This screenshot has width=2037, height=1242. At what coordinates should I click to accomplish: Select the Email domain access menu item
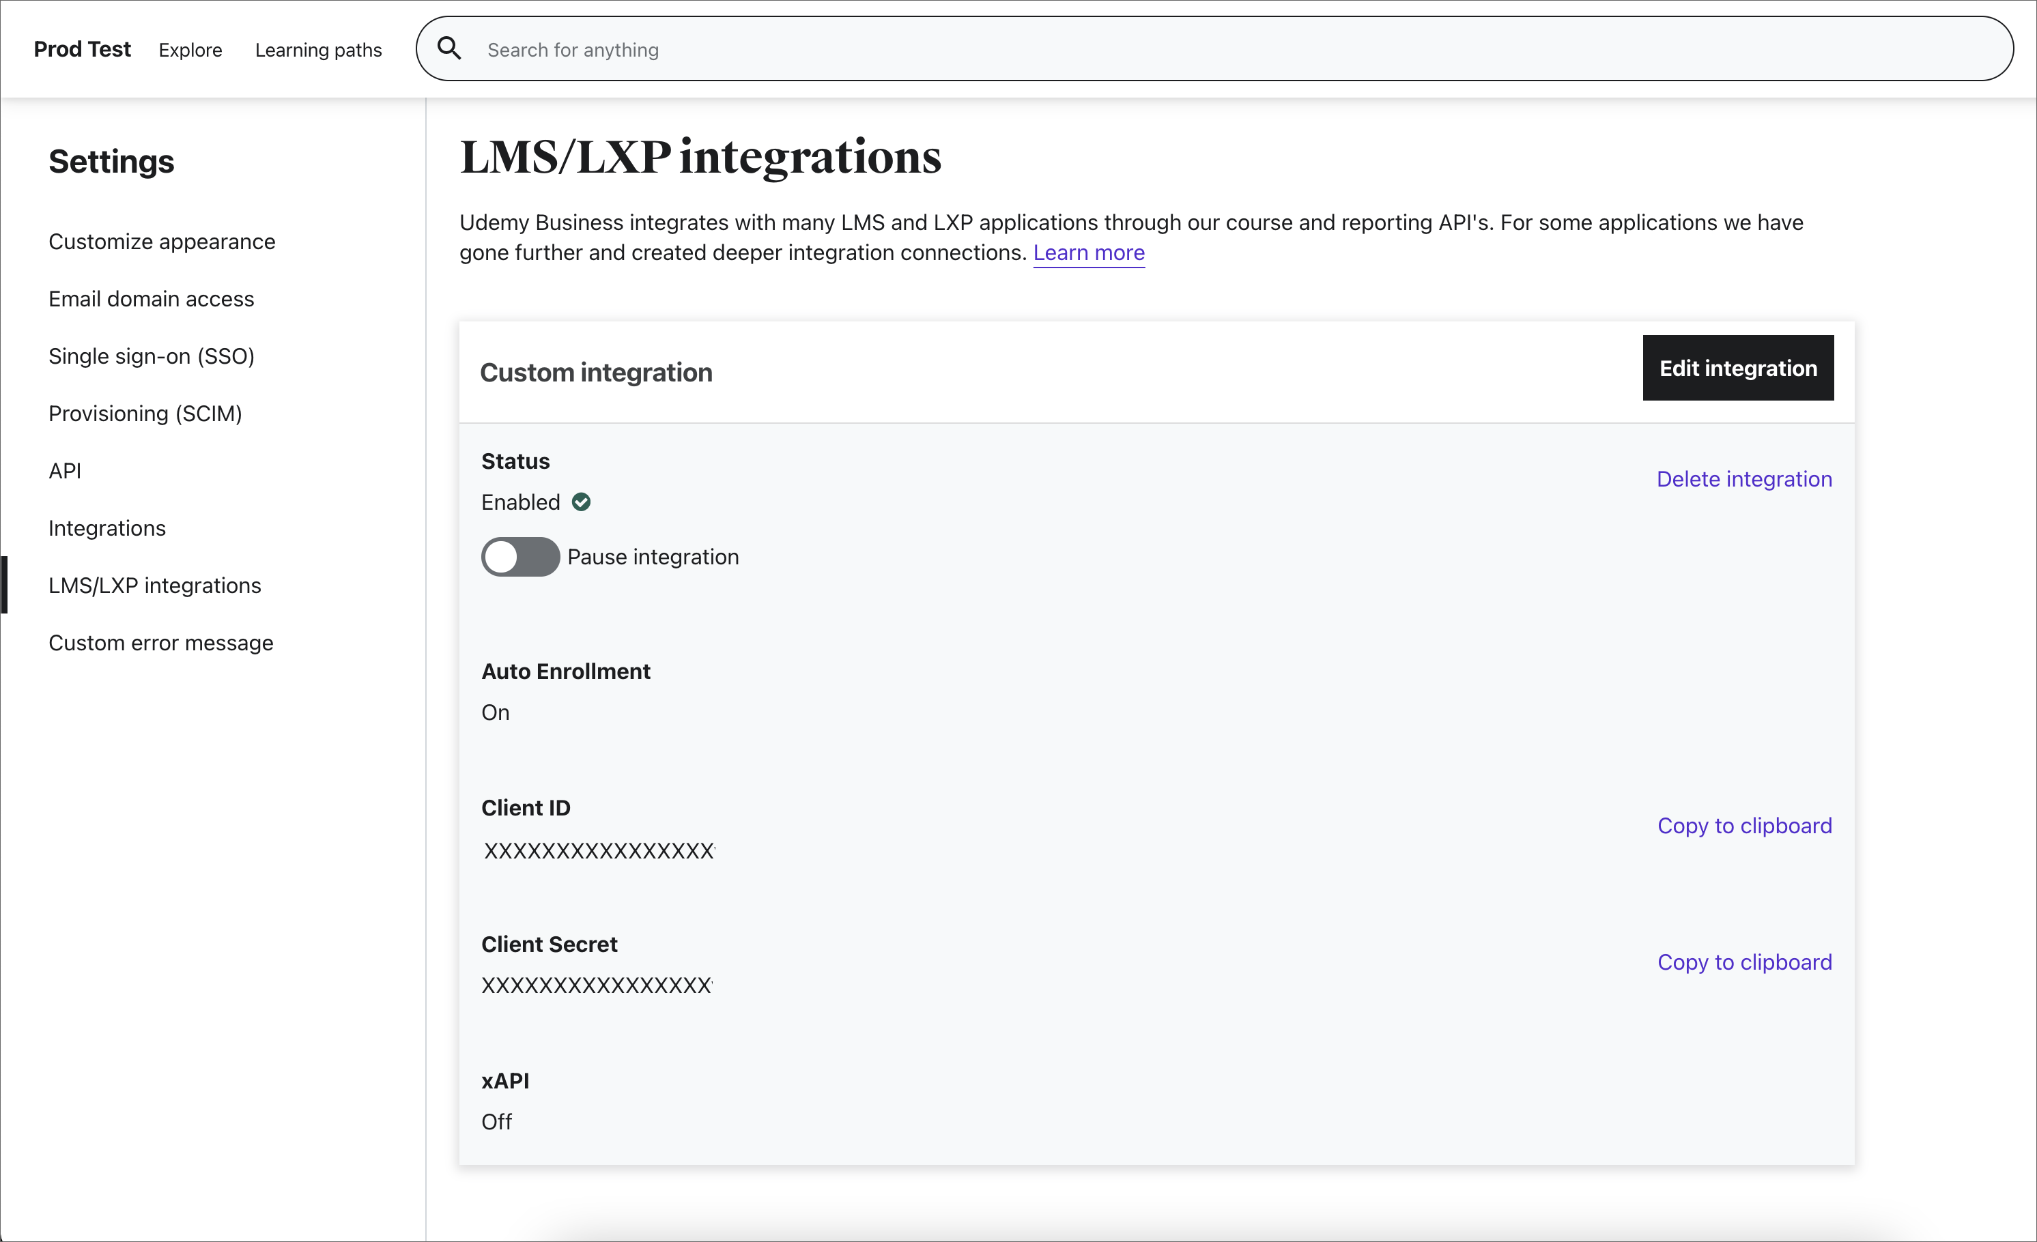152,298
